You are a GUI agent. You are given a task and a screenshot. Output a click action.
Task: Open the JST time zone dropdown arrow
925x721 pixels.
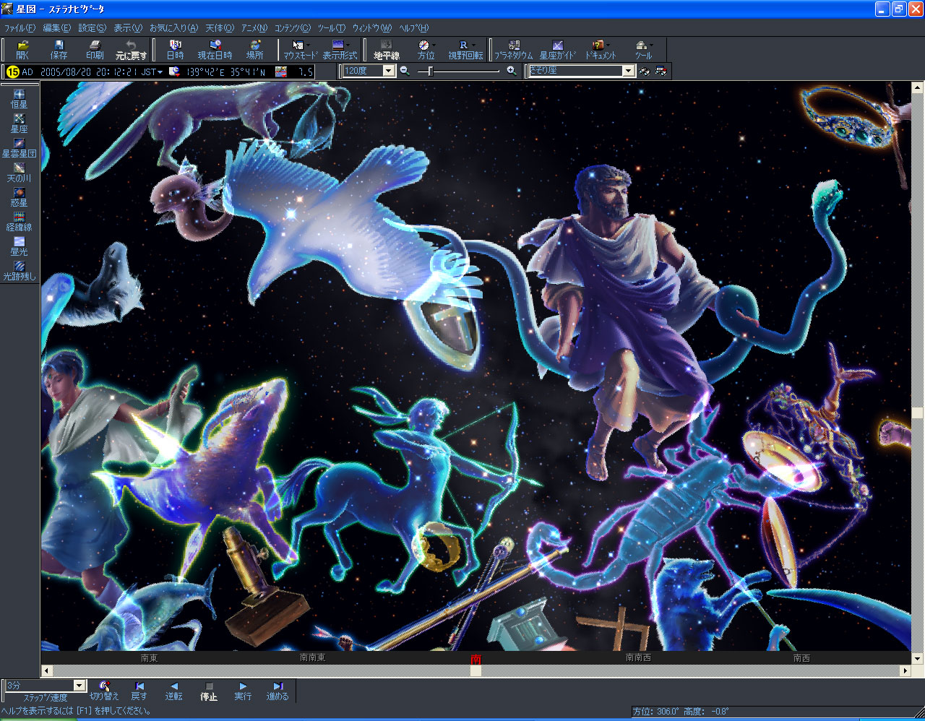pyautogui.click(x=160, y=72)
